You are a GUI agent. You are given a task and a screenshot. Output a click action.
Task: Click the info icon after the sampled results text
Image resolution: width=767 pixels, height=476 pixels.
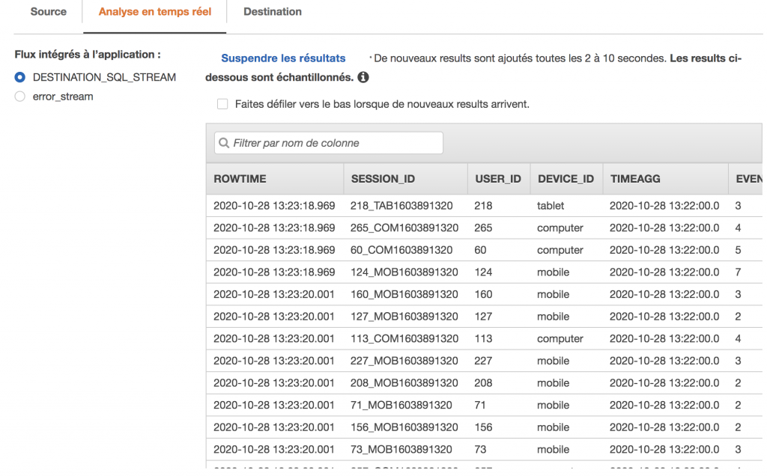click(x=363, y=76)
